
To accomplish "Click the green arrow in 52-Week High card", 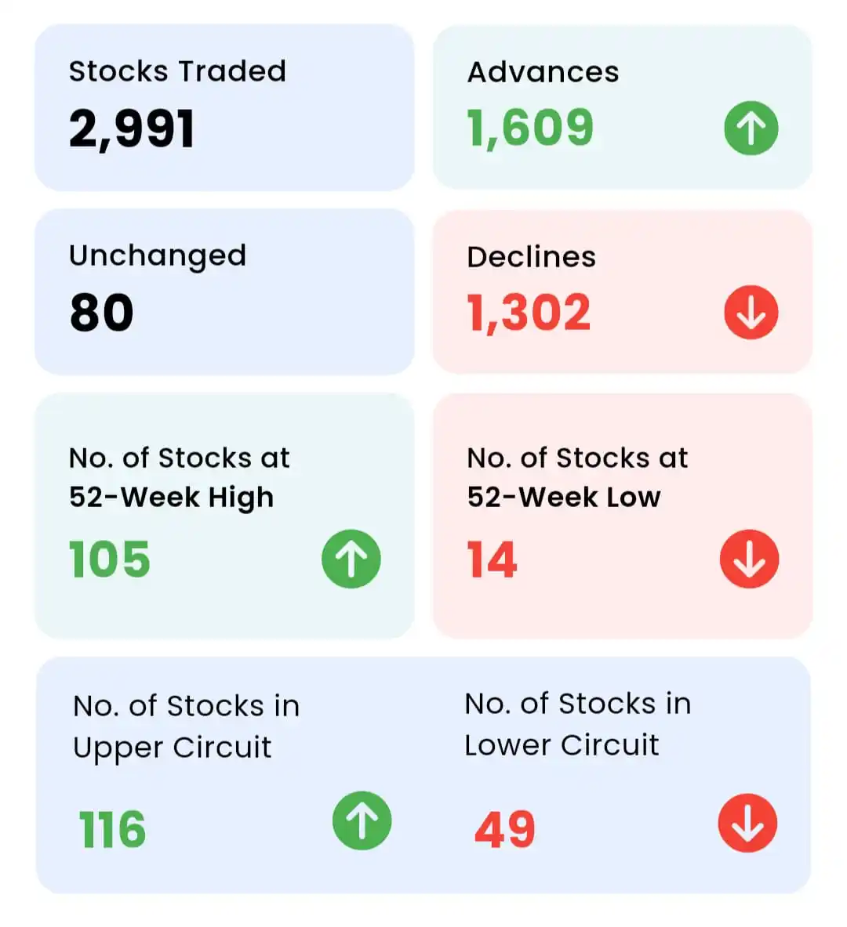I will click(351, 559).
